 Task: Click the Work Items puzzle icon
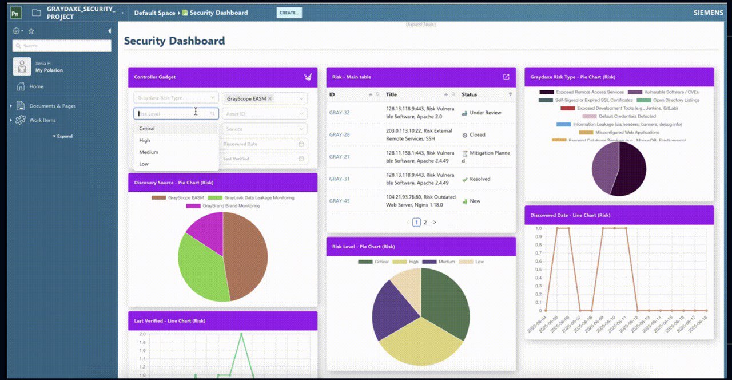click(x=21, y=120)
